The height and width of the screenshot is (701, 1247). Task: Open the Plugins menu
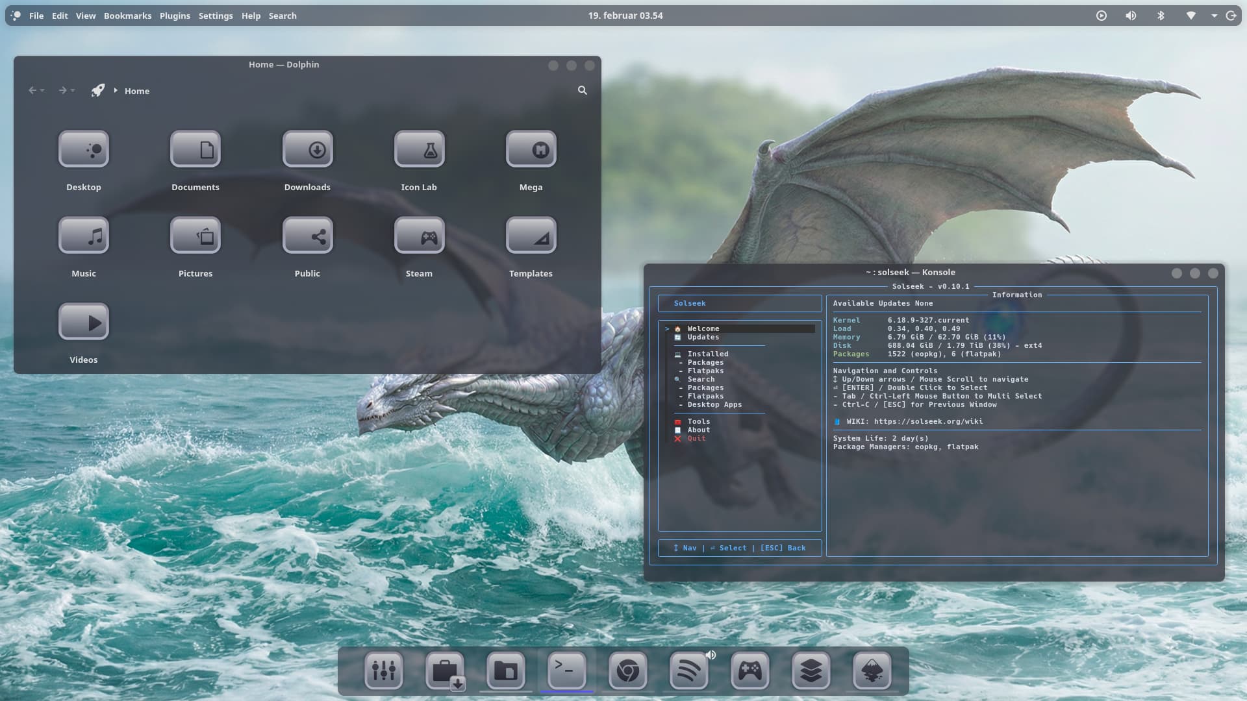175,16
